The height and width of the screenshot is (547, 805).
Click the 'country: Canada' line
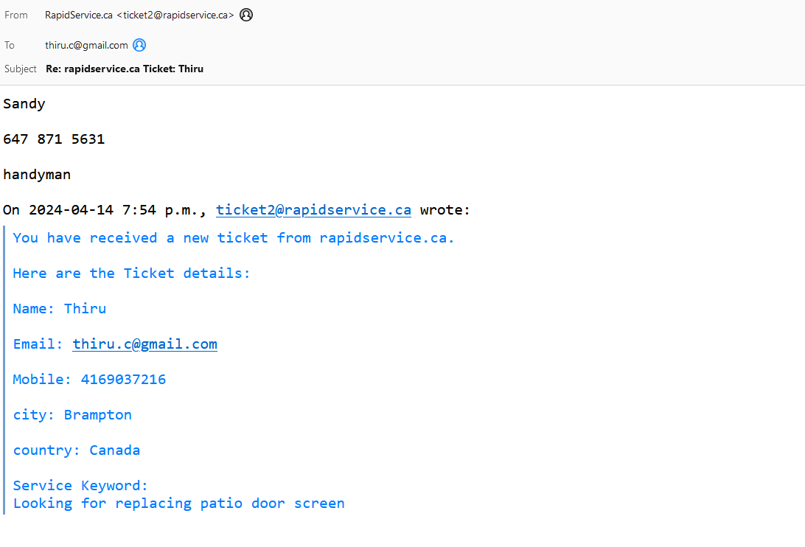click(x=77, y=450)
